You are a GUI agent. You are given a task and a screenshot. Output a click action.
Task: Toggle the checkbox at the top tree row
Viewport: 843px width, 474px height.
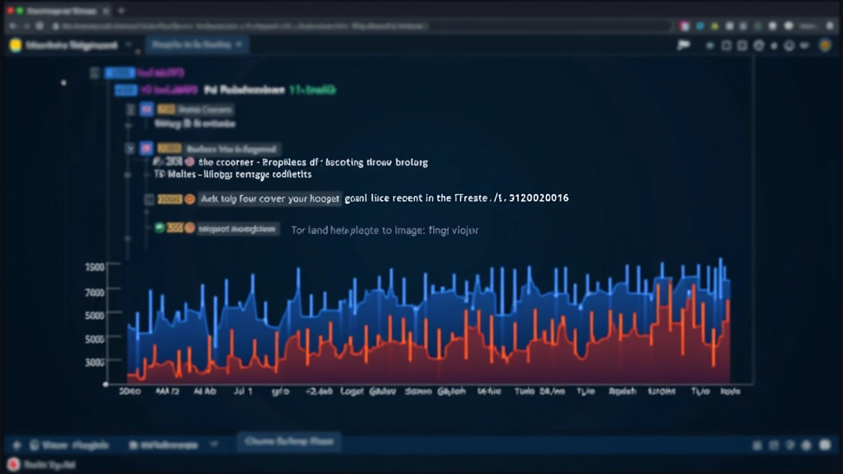click(95, 73)
